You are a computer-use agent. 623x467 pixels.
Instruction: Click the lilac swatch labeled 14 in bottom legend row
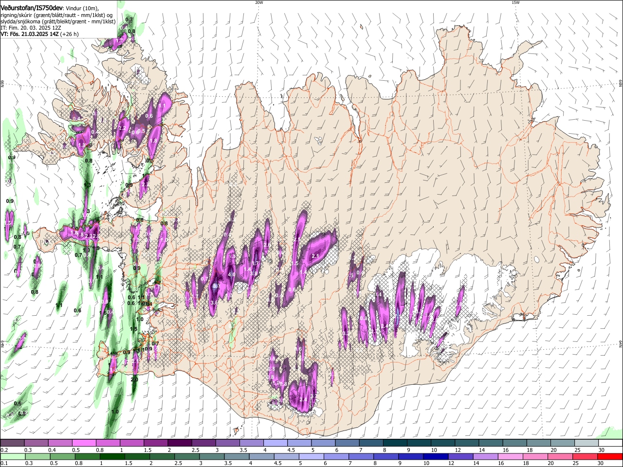pos(486,456)
